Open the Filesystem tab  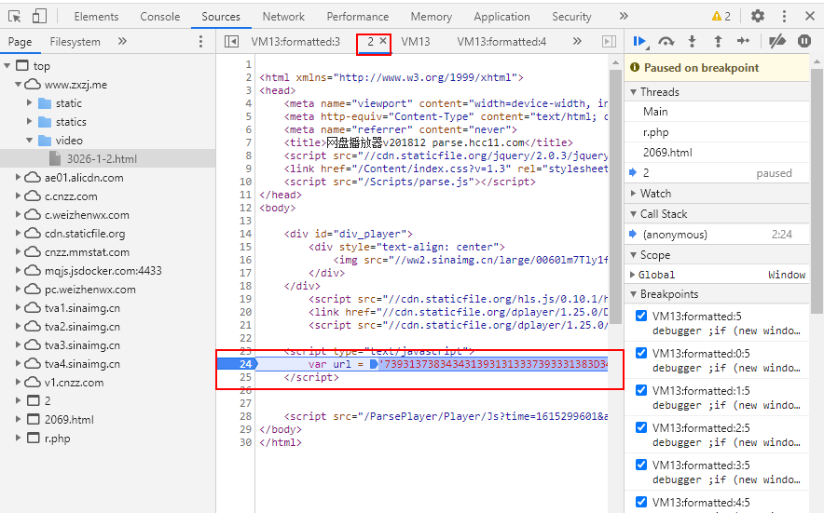pyautogui.click(x=75, y=42)
